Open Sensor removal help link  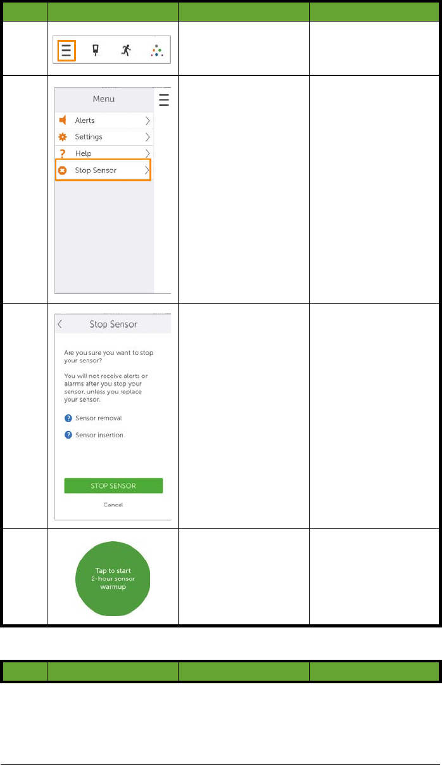93,418
